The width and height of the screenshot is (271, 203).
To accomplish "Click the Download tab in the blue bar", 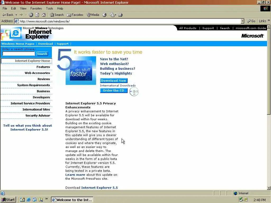I will click(46, 44).
